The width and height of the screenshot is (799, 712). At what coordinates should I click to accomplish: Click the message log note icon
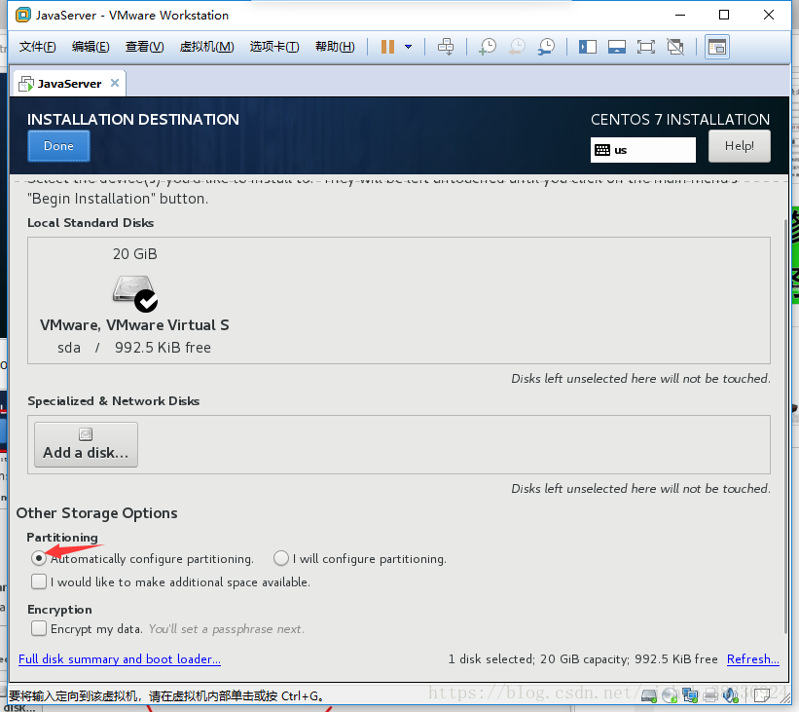click(761, 694)
